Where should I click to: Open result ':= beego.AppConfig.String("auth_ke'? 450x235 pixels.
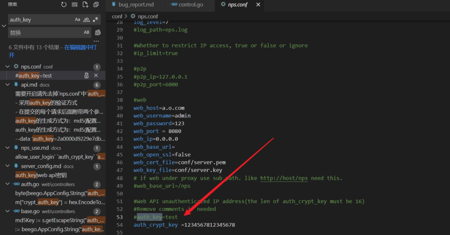coord(60,229)
